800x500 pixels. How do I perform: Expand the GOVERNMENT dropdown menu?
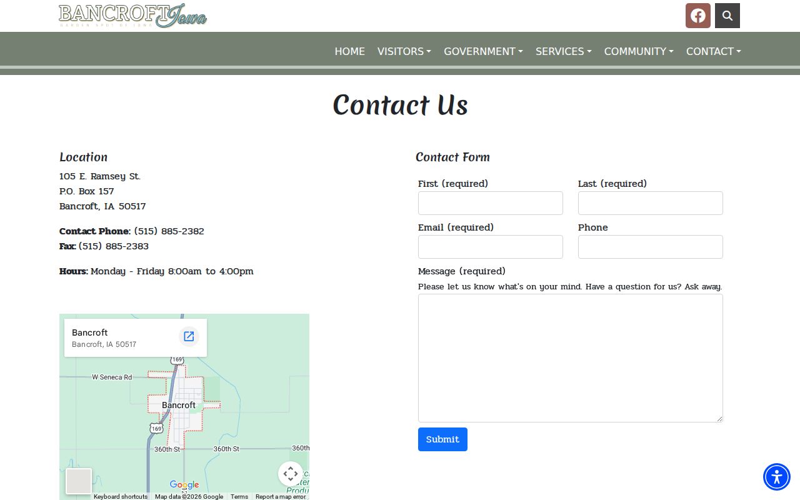click(483, 51)
